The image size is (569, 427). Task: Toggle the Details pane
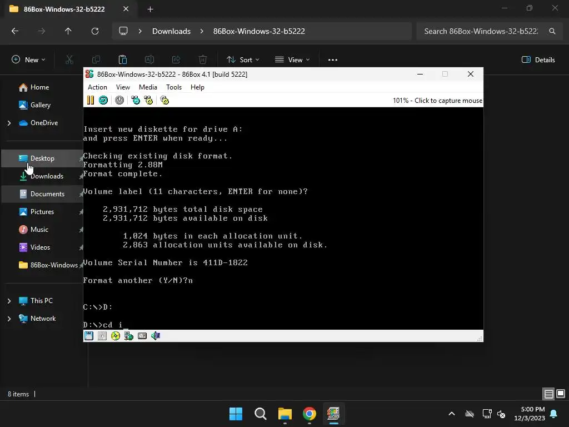point(538,60)
